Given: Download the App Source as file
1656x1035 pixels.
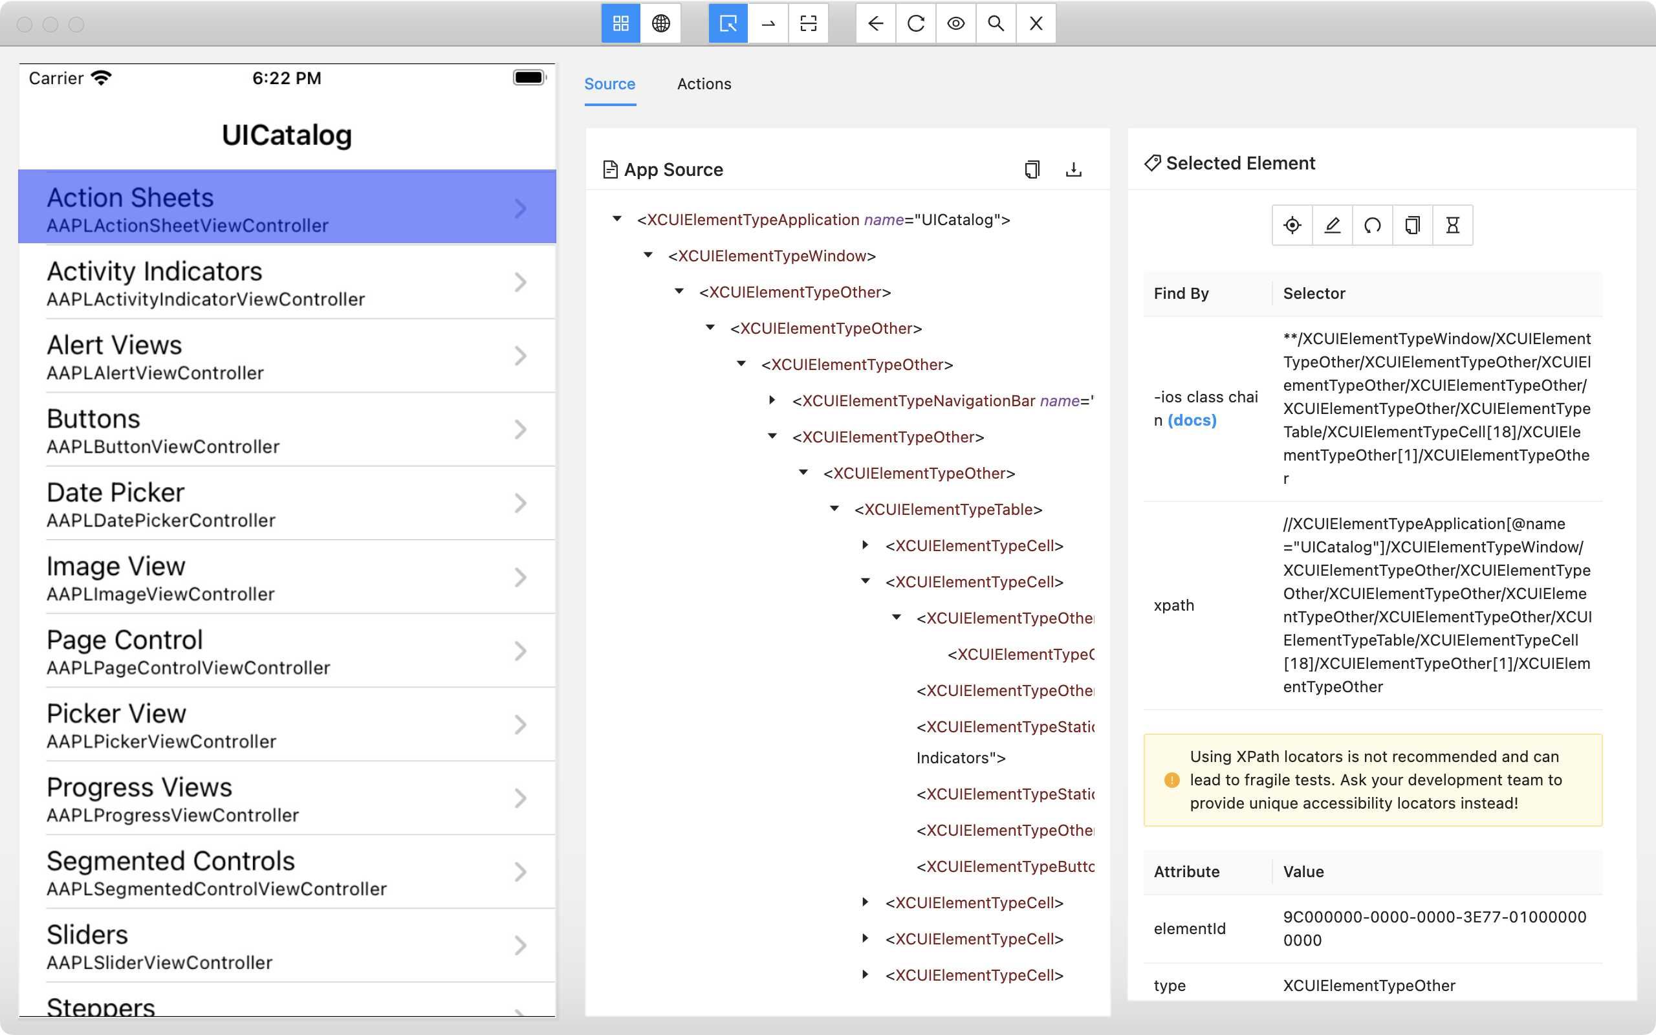Looking at the screenshot, I should pos(1073,169).
